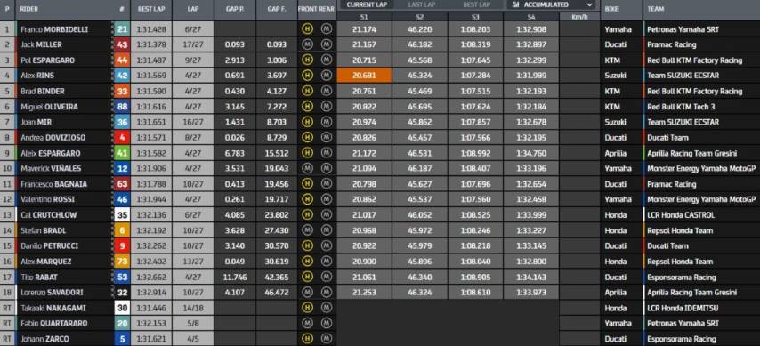Select rider name Franco MORBIDELLI
Viewport: 760px width, 346px height.
pyautogui.click(x=54, y=29)
